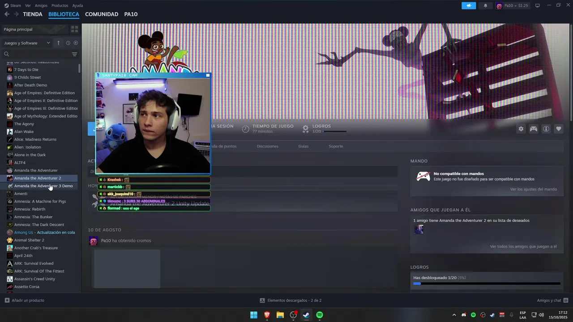The image size is (573, 322).
Task: Click friend avatar under Amigos que juegan
Action: tap(419, 229)
